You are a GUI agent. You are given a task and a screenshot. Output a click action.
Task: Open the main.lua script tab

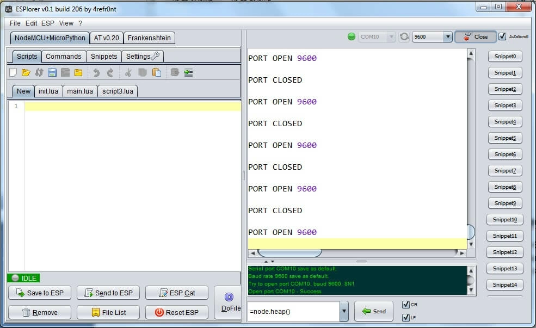click(x=80, y=91)
